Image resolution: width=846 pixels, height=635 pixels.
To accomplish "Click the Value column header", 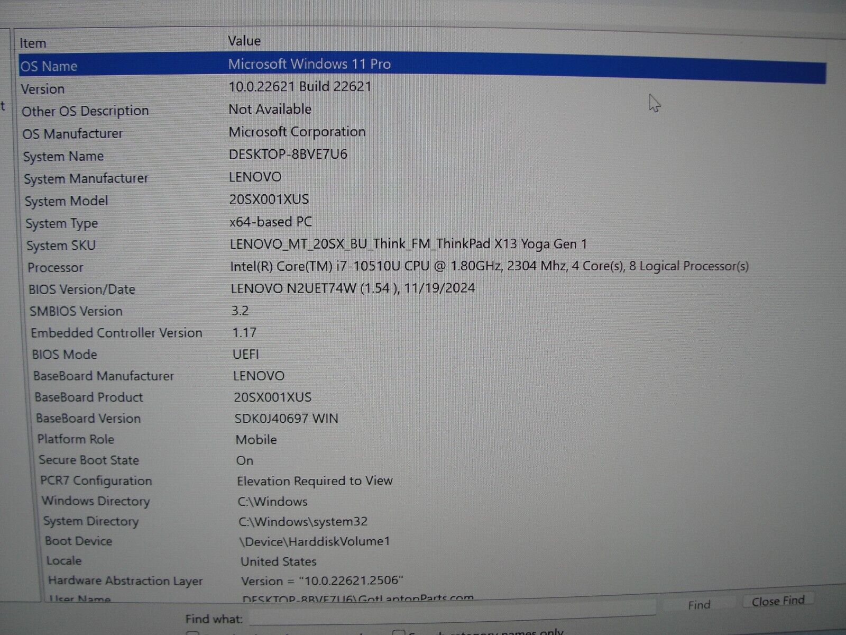I will pos(244,41).
